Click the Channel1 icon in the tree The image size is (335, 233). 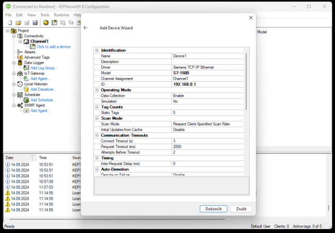coord(26,41)
